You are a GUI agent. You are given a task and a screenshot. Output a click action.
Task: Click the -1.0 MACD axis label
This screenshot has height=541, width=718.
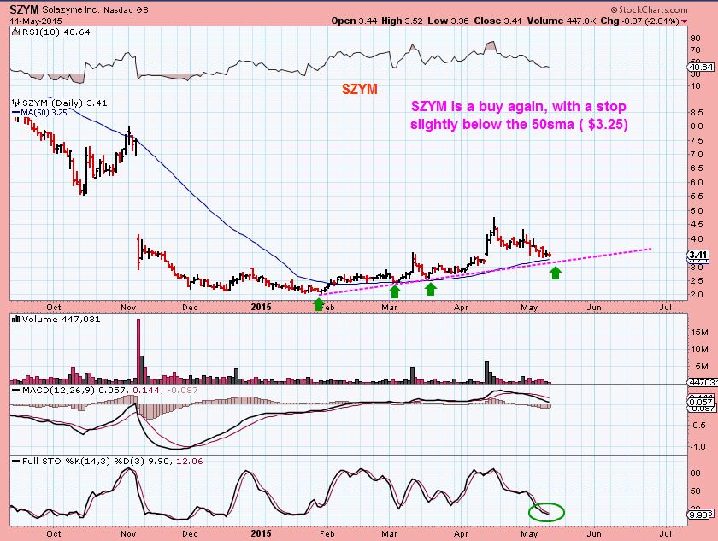[697, 447]
